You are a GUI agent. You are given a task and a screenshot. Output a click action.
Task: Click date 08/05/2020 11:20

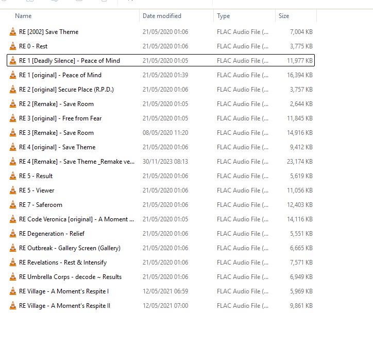coord(165,133)
